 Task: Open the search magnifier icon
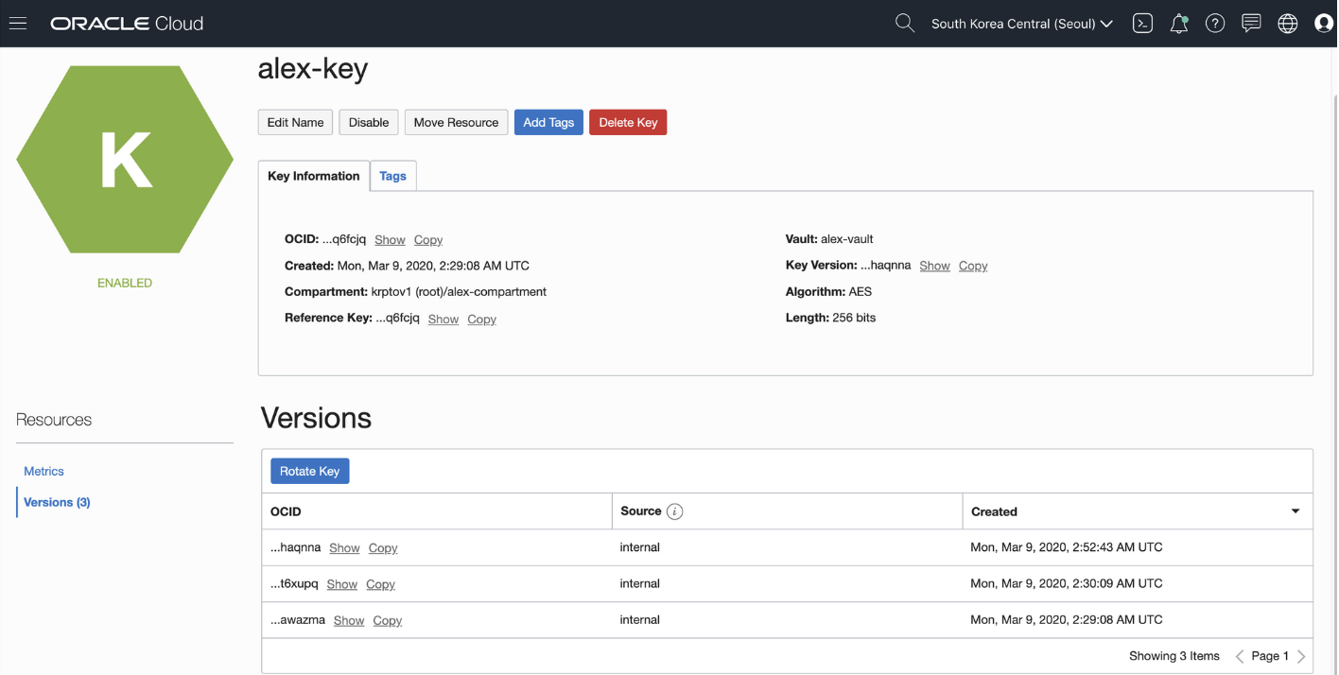tap(905, 24)
